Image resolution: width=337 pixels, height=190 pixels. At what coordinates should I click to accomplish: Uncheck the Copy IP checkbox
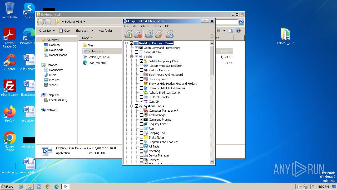[x=141, y=102]
